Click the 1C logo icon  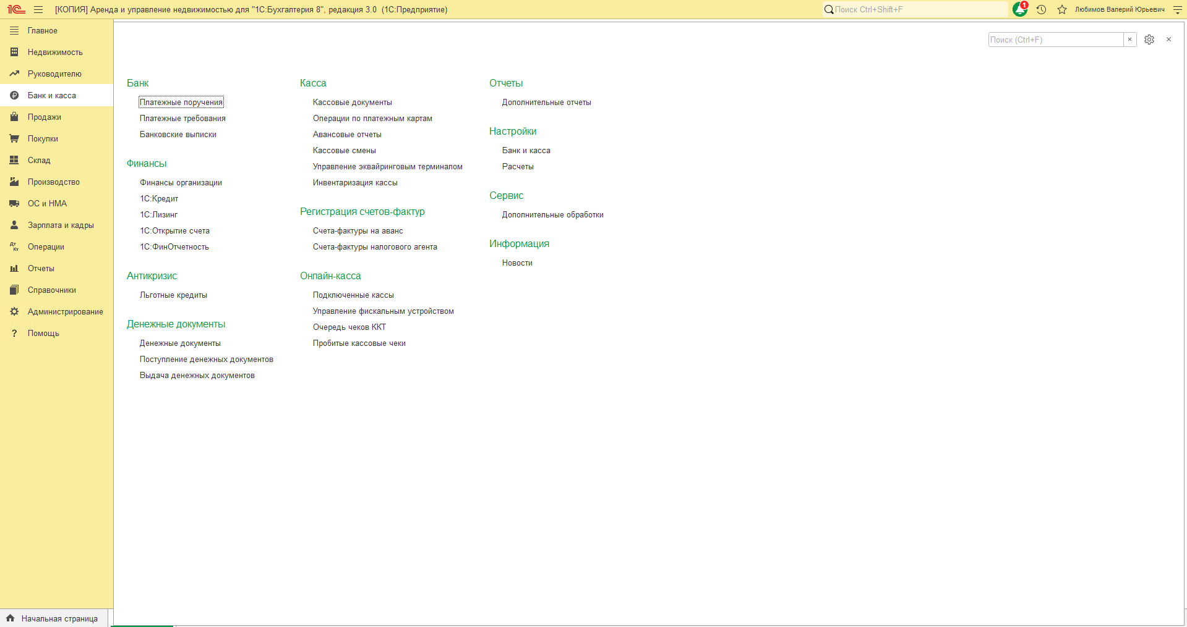click(x=16, y=9)
